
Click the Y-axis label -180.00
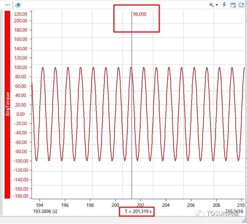[21, 196]
